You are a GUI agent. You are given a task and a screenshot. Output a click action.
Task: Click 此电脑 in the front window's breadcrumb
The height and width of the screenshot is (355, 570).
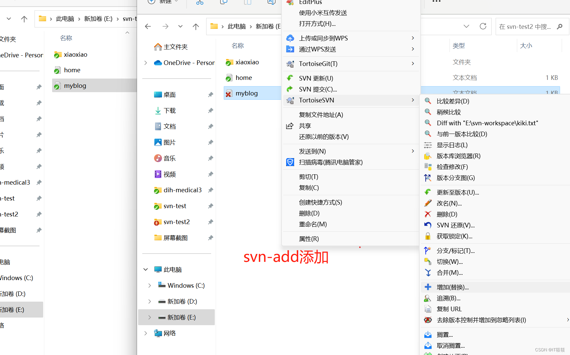(237, 27)
